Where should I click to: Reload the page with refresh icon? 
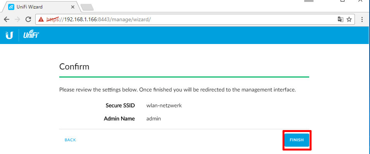tap(28, 19)
